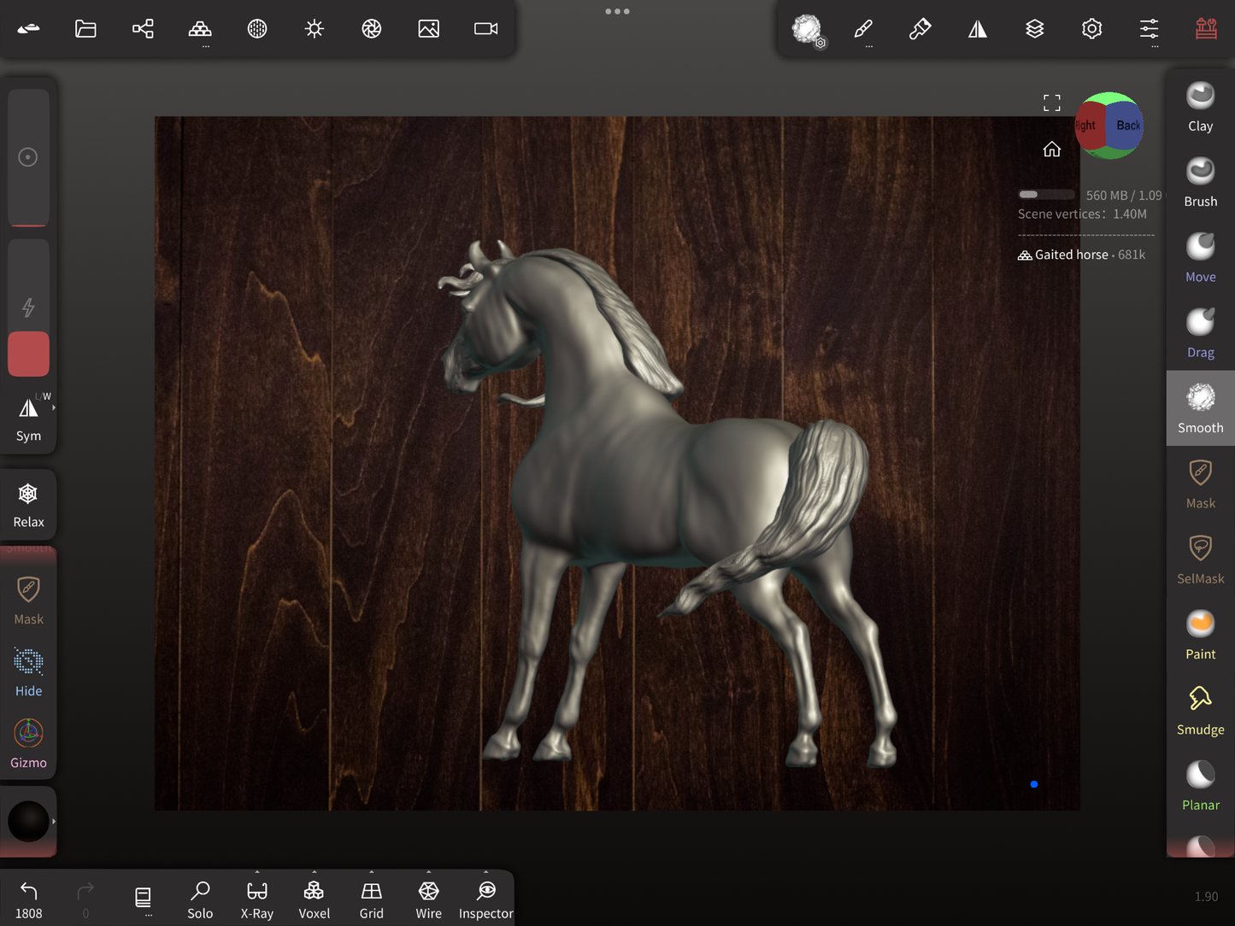
Task: Toggle X-Ray view mode
Action: (256, 900)
